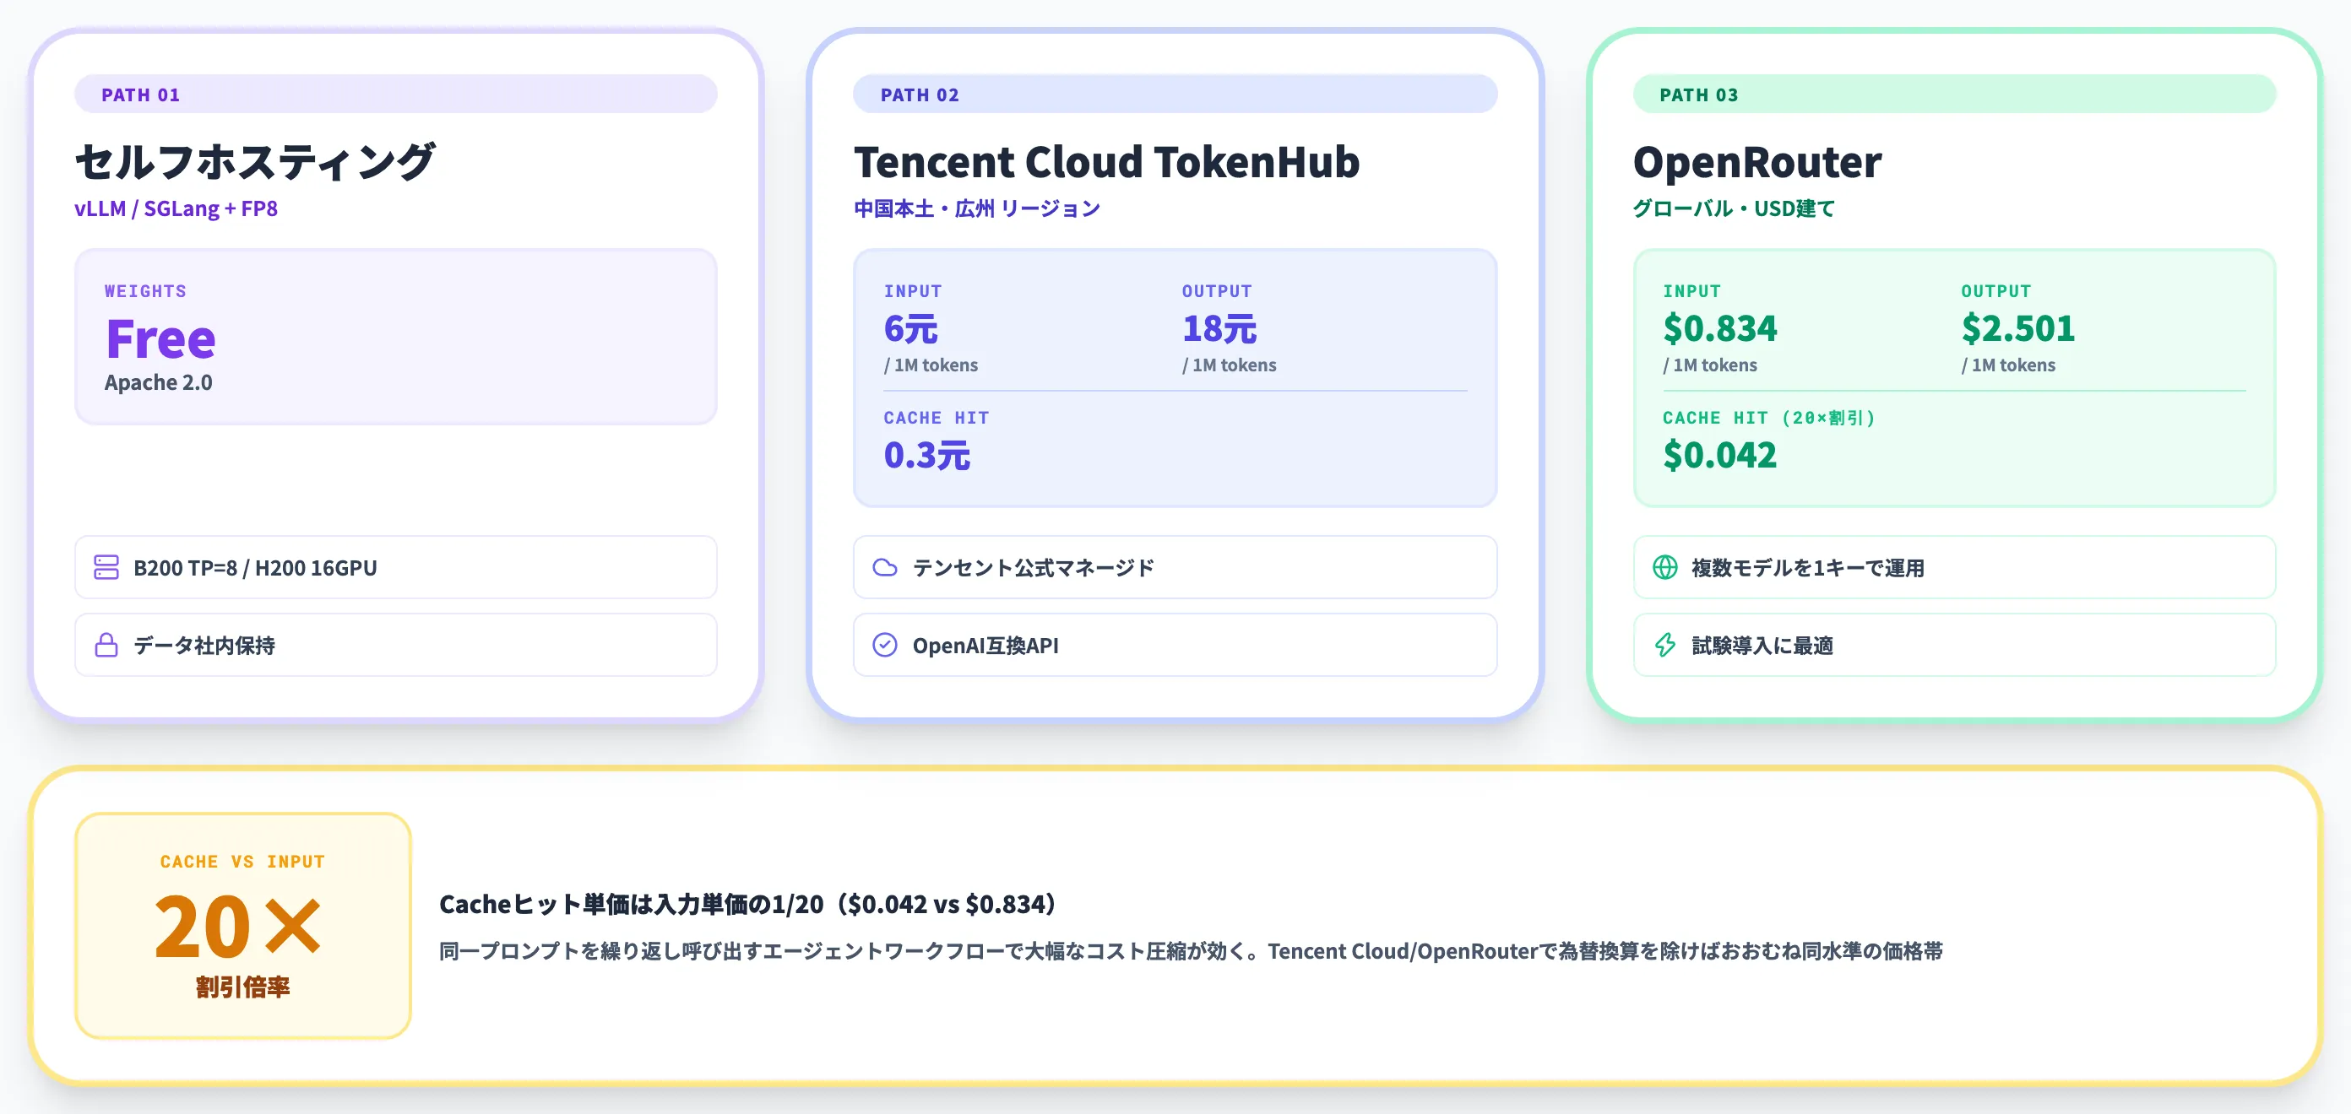This screenshot has width=2351, height=1114.
Task: Click the 中国本土・広州 リージョン subtitle
Action: point(976,208)
